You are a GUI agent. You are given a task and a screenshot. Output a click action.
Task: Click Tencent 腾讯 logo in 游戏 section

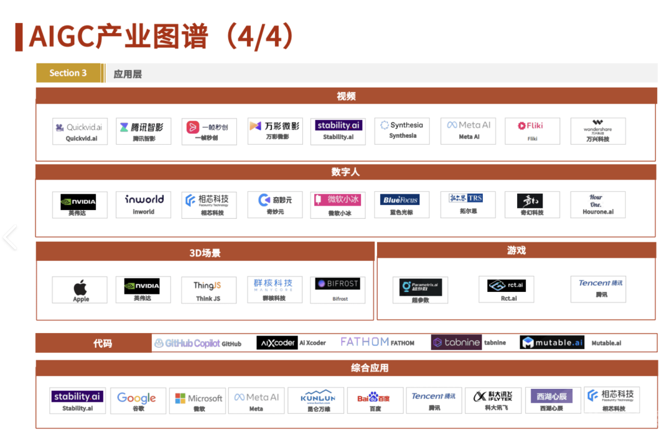(x=599, y=290)
